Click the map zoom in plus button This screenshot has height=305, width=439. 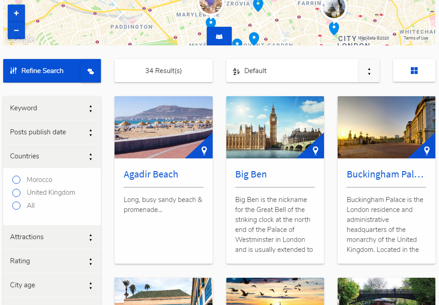(16, 13)
